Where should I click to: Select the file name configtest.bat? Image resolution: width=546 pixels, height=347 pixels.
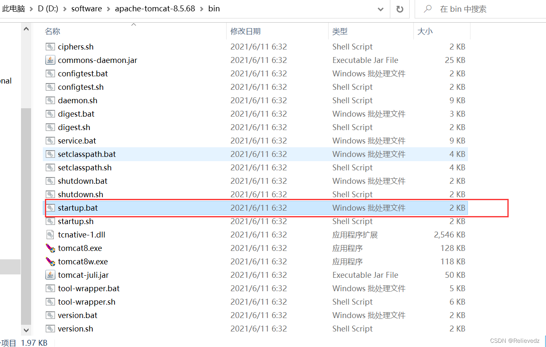pos(83,74)
